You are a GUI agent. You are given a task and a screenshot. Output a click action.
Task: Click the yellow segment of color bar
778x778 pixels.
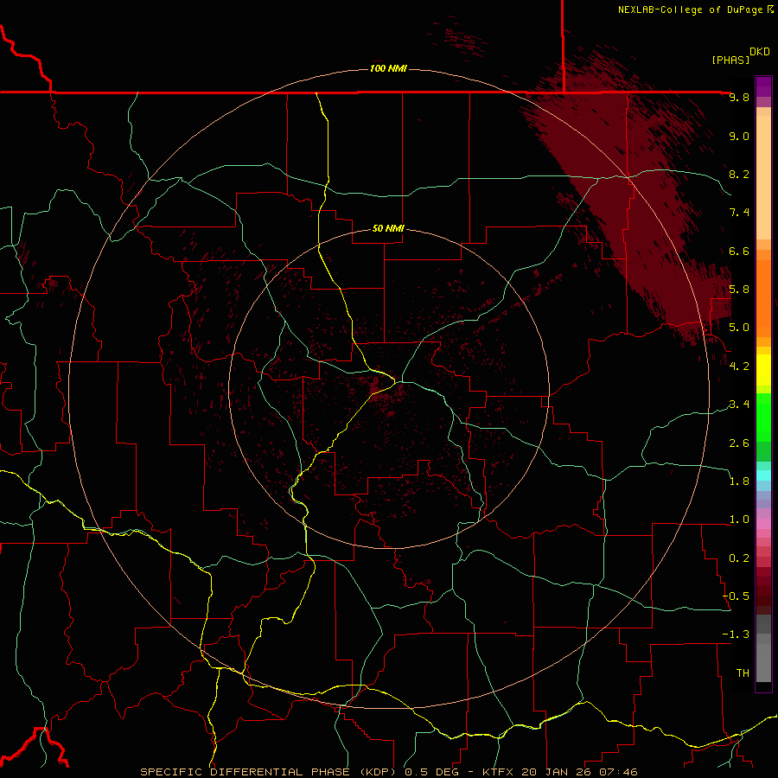pos(763,370)
